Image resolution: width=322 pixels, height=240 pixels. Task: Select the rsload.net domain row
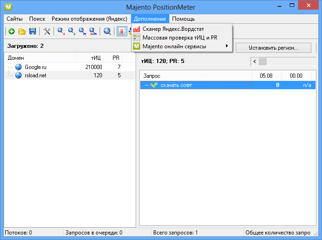click(x=70, y=75)
